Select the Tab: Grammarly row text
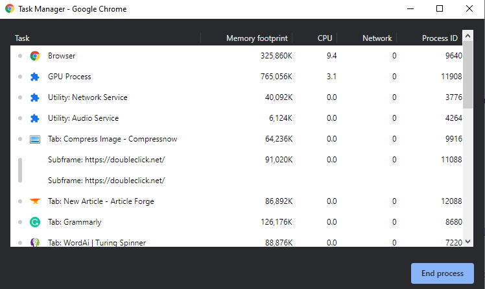This screenshot has height=289, width=485. click(75, 222)
